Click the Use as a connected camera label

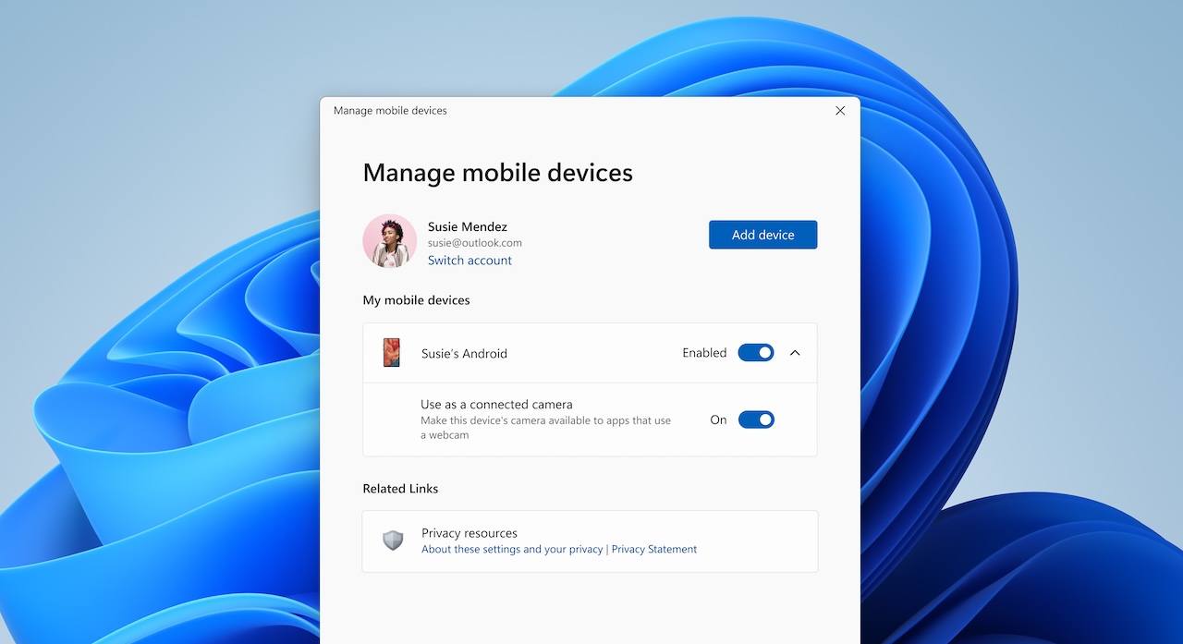pos(496,405)
